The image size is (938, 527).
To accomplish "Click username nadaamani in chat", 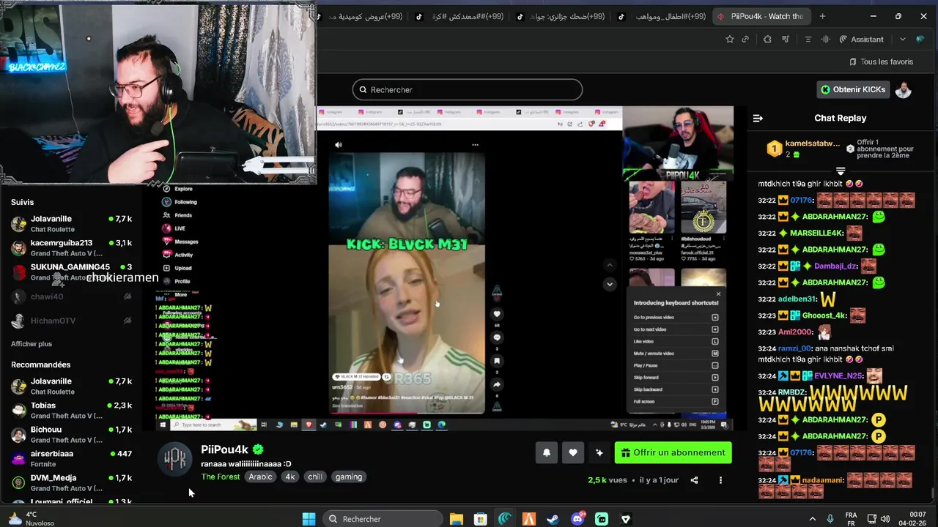I will [x=823, y=480].
